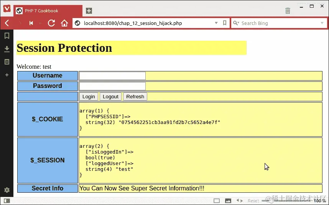Click the Username label cell
The width and height of the screenshot is (329, 205).
pyautogui.click(x=48, y=76)
